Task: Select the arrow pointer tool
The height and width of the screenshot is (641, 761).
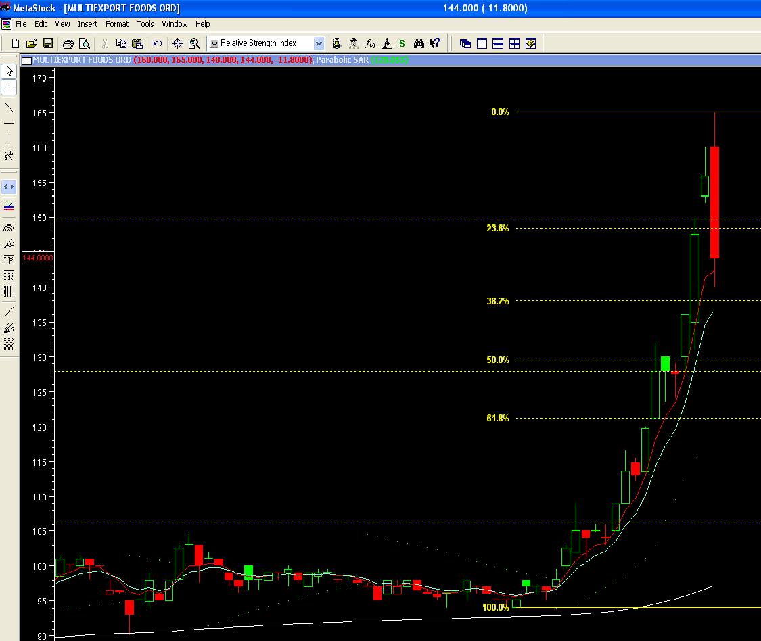Action: [x=9, y=71]
